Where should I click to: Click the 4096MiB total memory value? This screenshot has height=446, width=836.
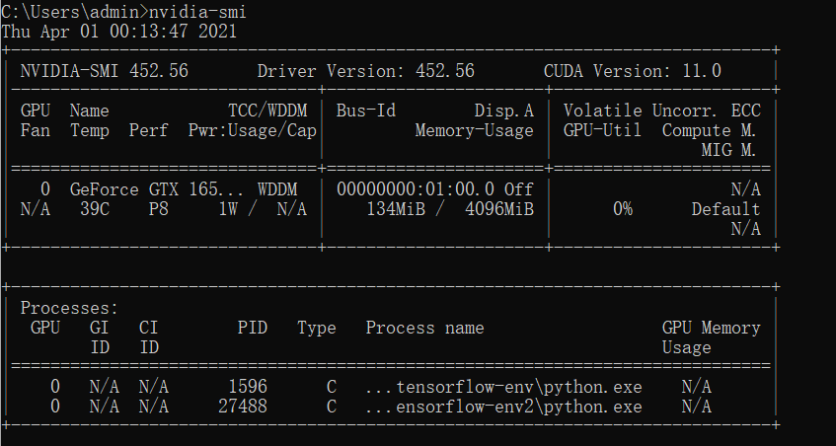point(499,209)
